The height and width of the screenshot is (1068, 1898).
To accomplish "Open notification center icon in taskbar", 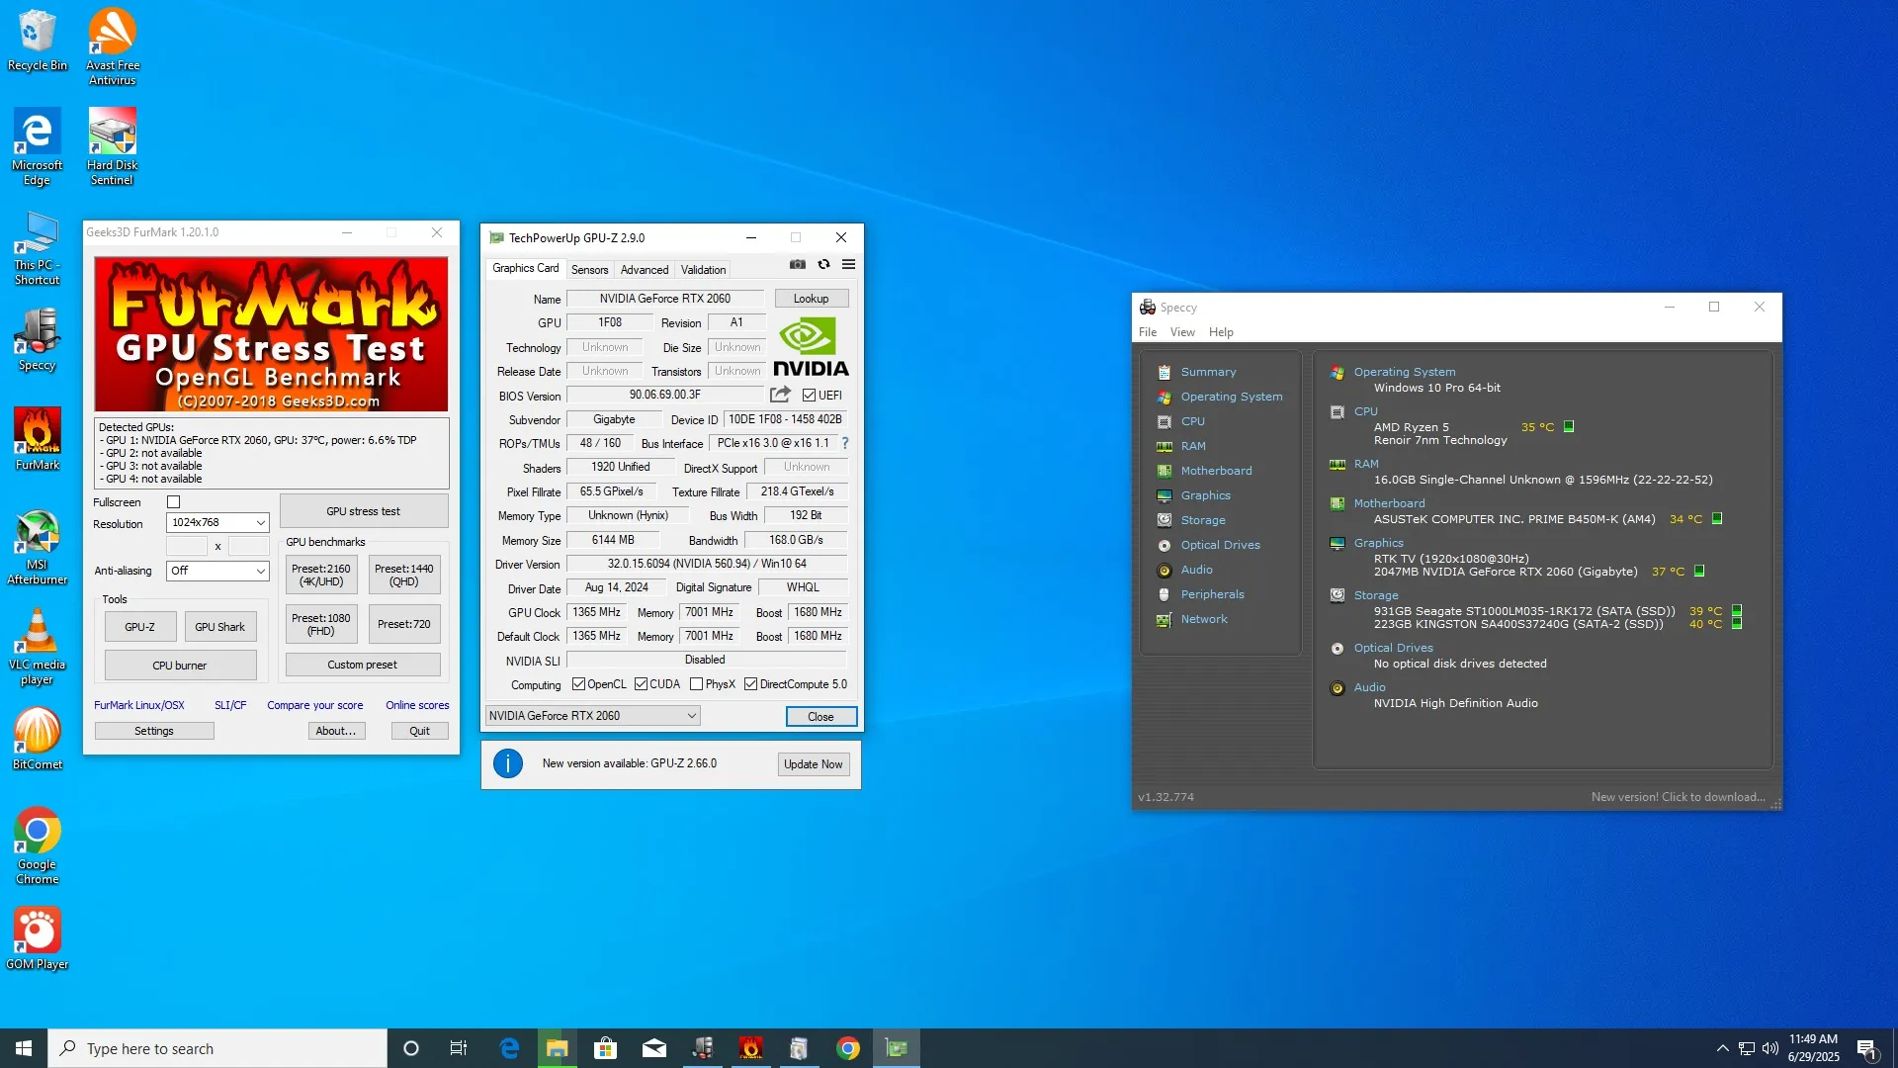I will click(1866, 1048).
